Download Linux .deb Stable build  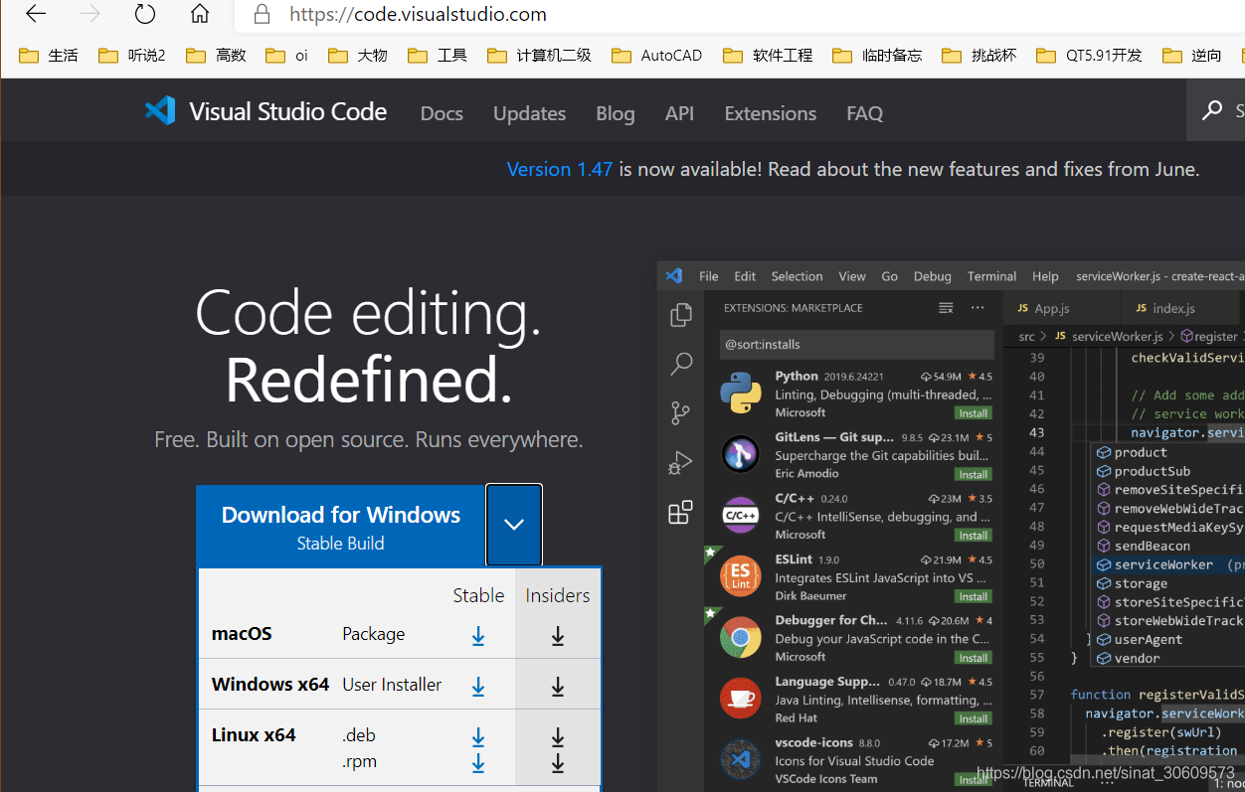click(x=478, y=737)
